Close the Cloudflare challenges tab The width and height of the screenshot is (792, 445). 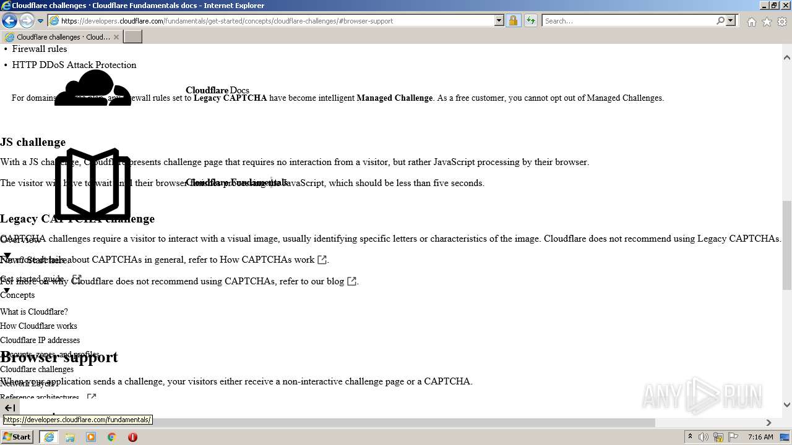(116, 37)
